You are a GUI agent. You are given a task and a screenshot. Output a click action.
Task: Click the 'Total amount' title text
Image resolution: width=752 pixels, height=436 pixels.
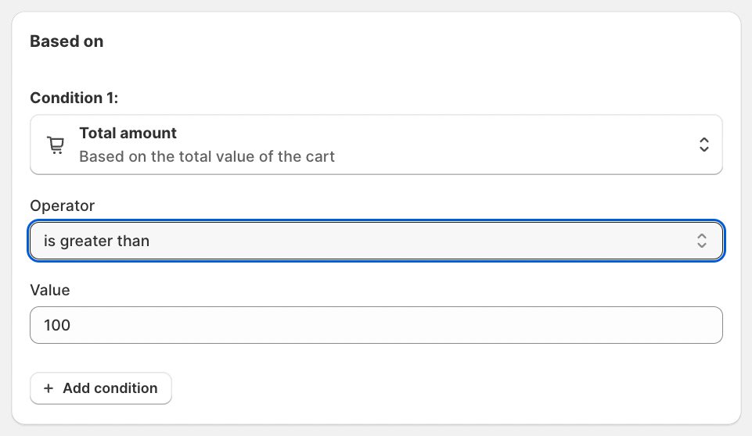pos(128,134)
